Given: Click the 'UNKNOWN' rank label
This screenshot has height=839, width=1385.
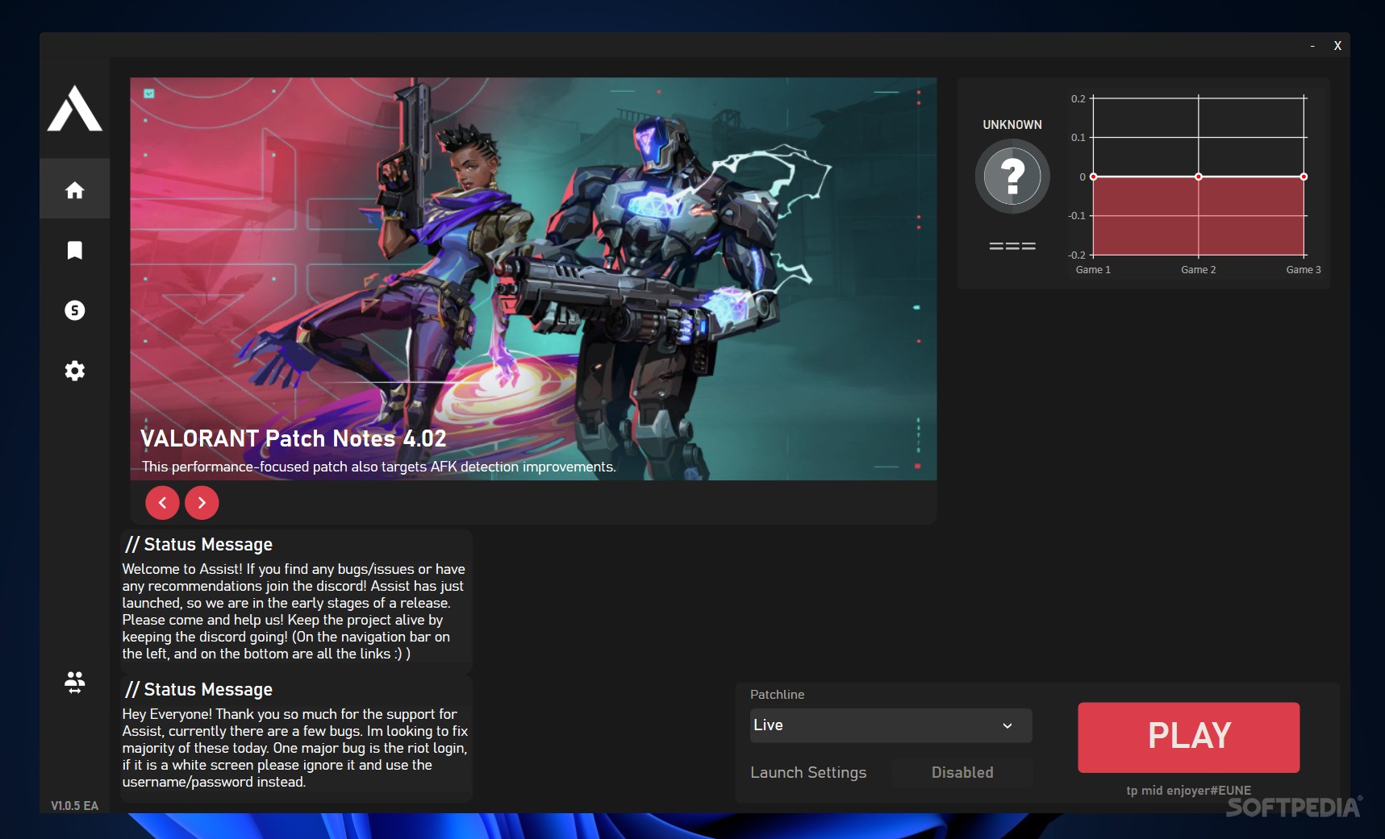Looking at the screenshot, I should click(x=1012, y=125).
